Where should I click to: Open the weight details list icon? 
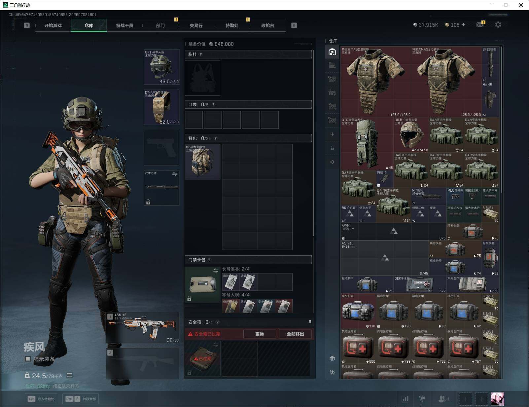click(x=69, y=375)
